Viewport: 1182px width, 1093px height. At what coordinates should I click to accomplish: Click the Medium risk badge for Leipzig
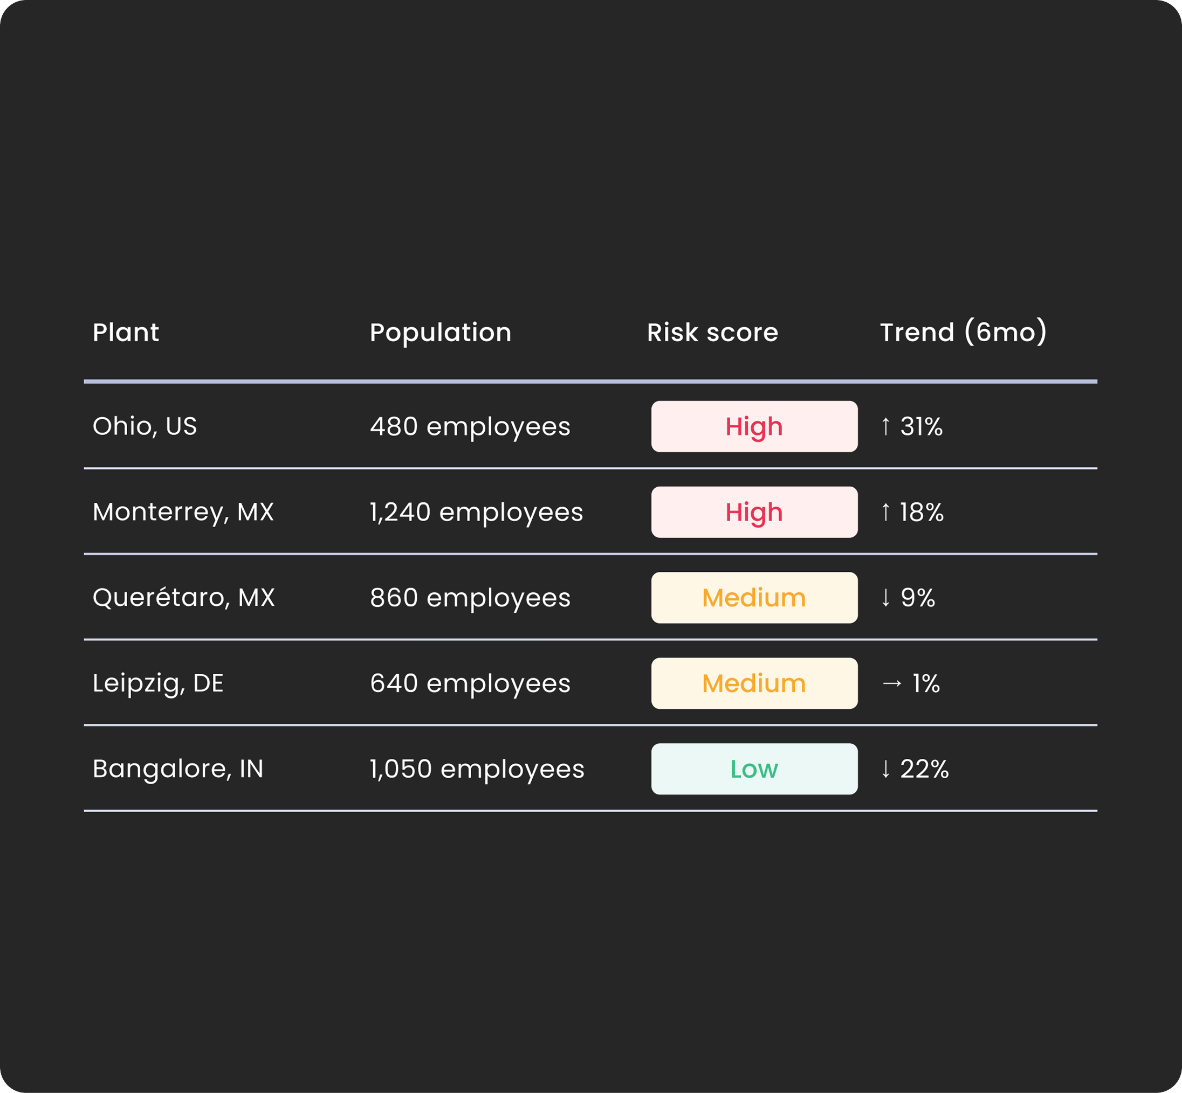754,683
